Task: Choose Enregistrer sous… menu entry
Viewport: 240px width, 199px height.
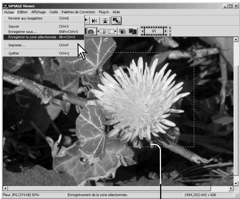Action: click(x=44, y=32)
